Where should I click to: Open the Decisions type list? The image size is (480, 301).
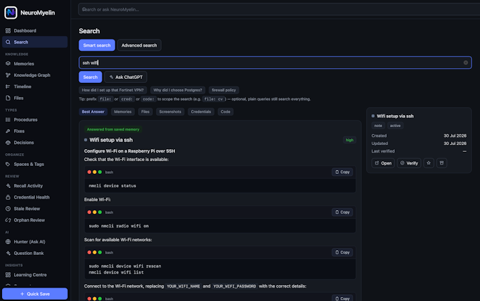click(x=35, y=142)
